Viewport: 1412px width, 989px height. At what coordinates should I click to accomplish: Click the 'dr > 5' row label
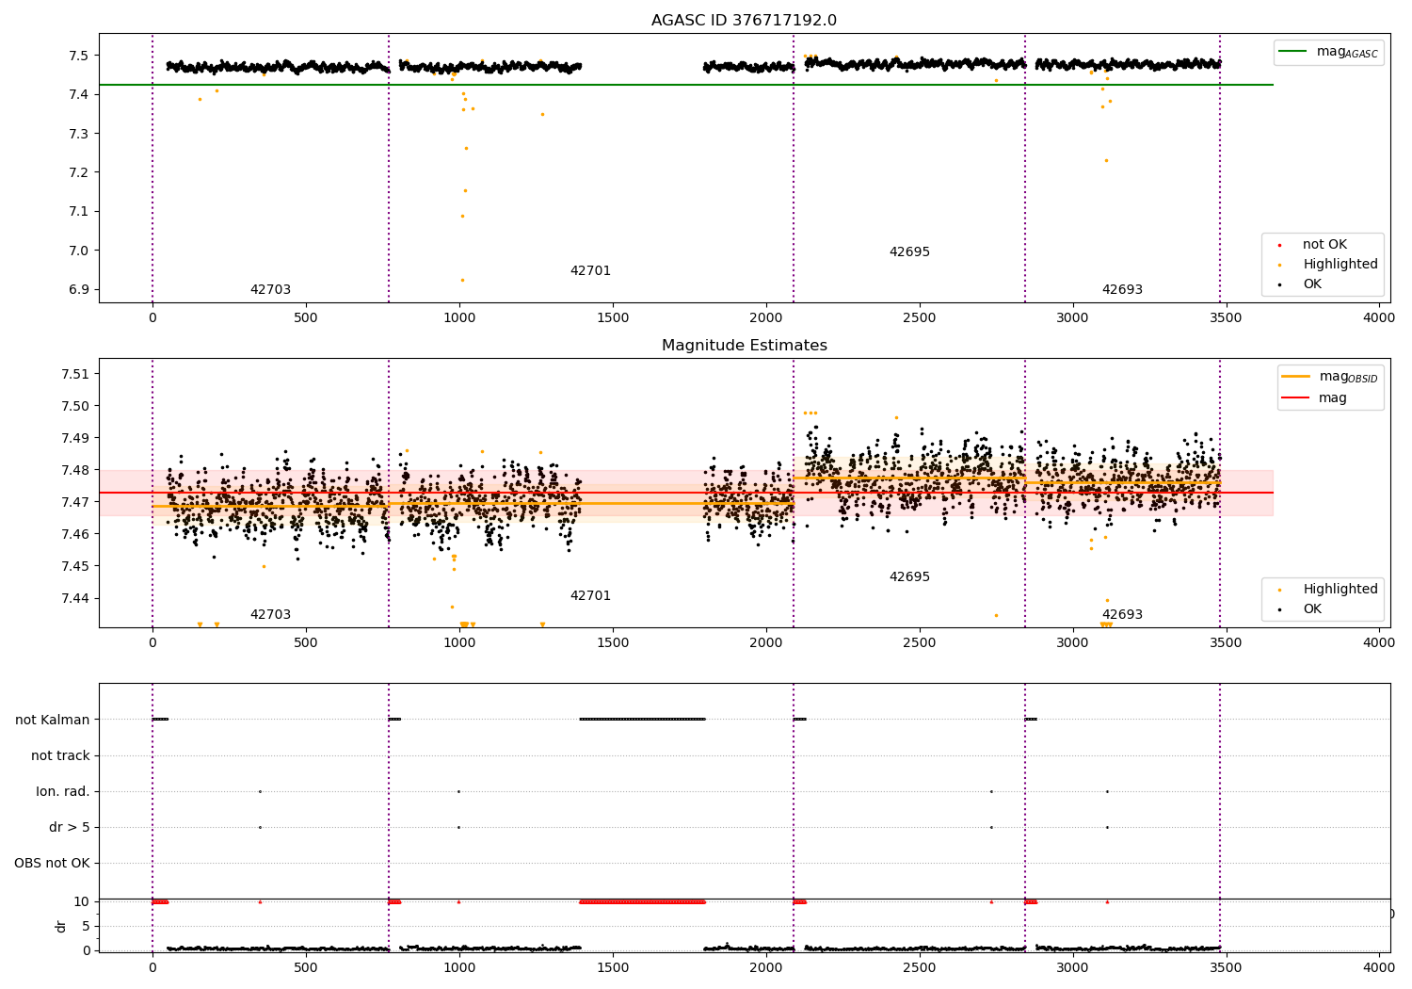tap(70, 828)
